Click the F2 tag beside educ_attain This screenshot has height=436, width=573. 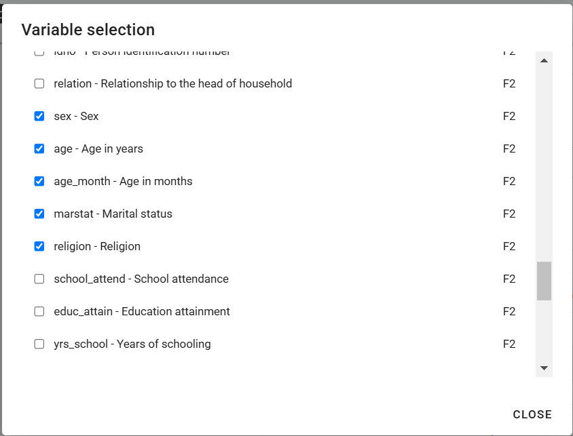[509, 312]
